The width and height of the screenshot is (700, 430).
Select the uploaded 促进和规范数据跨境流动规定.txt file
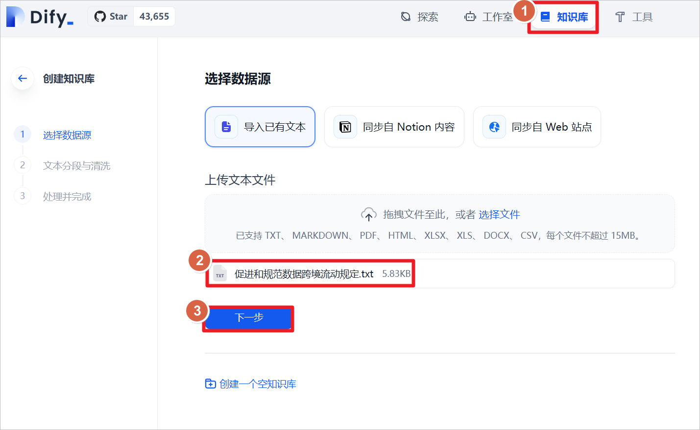pyautogui.click(x=440, y=273)
